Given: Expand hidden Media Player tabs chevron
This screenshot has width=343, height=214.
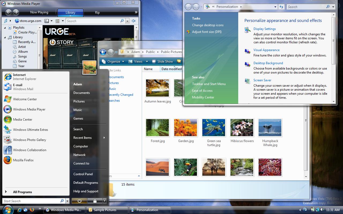Looking at the screenshot, I should click(136, 12).
